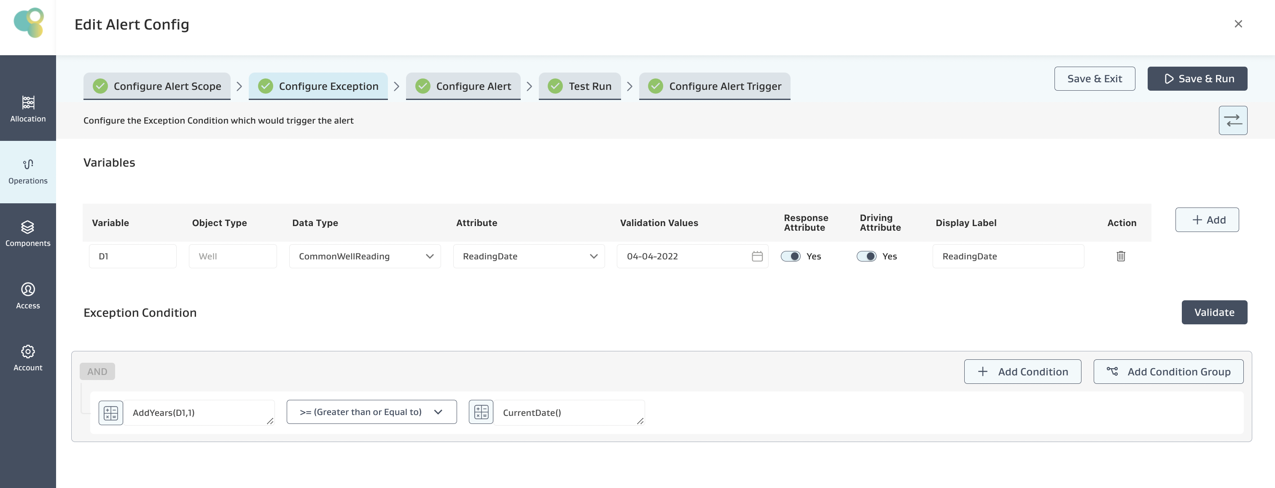Click the swap arrows icon button
This screenshot has width=1275, height=488.
(x=1232, y=120)
